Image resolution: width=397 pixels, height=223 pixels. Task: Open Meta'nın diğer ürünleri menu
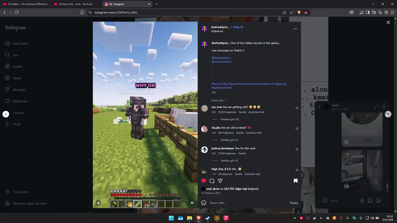point(26,203)
